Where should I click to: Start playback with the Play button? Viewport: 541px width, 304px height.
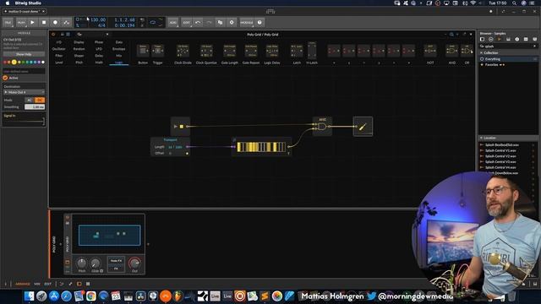point(32,23)
